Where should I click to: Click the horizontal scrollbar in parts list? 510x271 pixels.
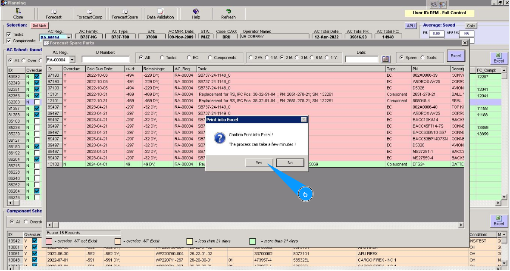click(x=254, y=225)
